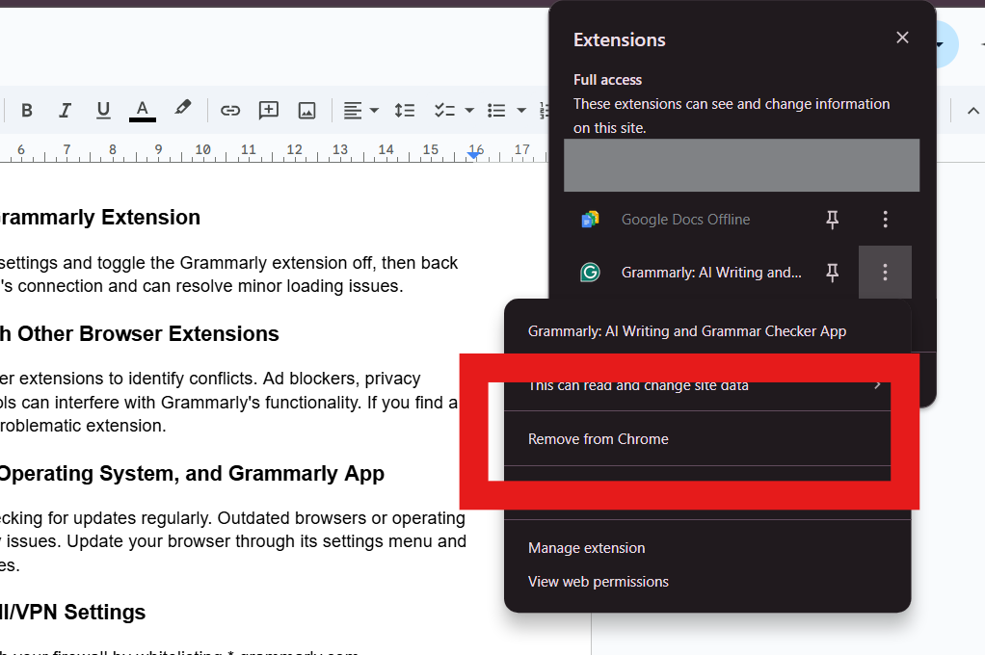The image size is (985, 655).
Task: Click the right indent marker on the ruler
Action: coord(473,154)
